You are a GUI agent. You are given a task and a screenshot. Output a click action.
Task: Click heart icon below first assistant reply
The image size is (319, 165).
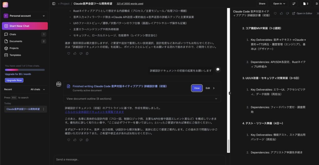[69, 54]
